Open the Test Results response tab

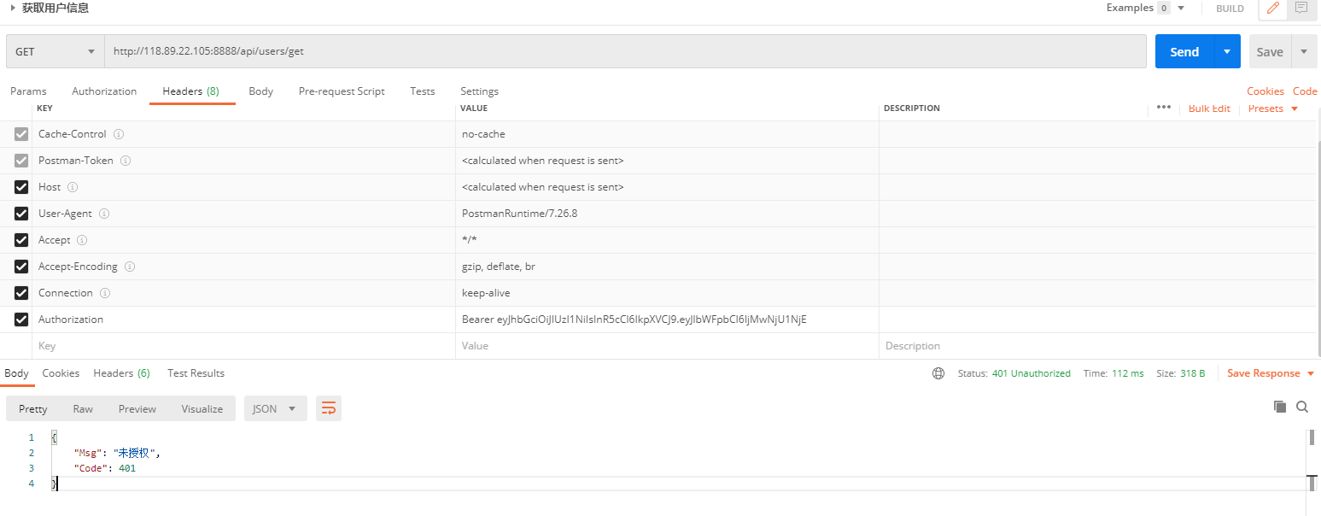pos(196,373)
